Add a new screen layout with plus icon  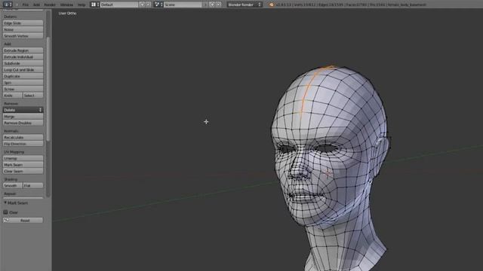(x=142, y=5)
